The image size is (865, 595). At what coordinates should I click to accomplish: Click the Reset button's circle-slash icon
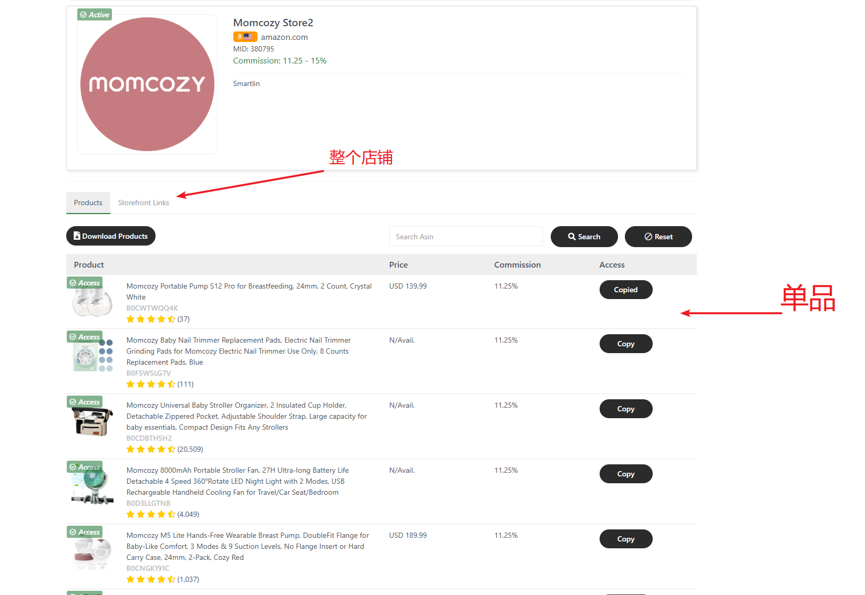[648, 237]
